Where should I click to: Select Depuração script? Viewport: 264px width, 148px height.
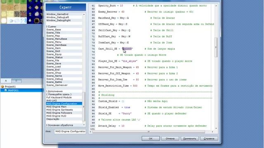tap(64, 119)
